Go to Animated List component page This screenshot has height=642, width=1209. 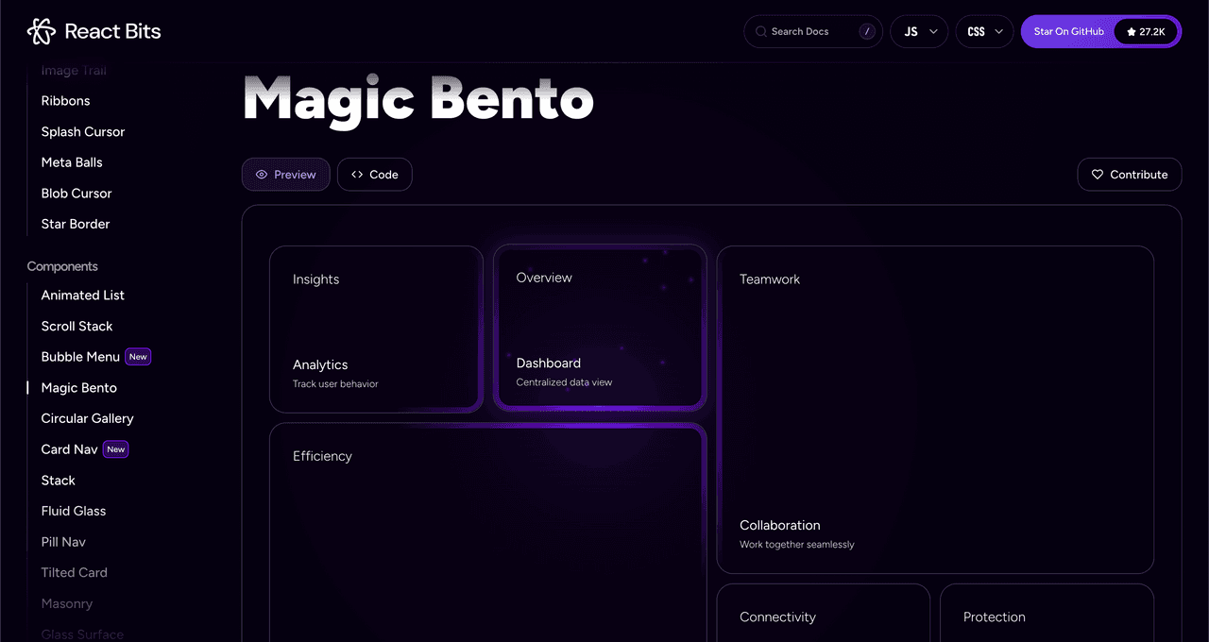[x=82, y=296]
